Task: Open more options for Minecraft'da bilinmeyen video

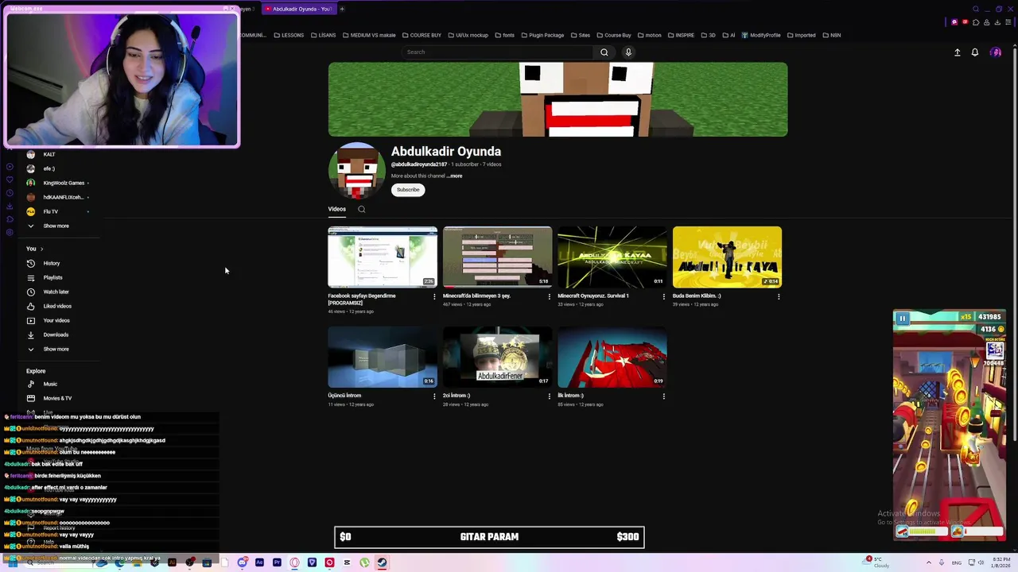Action: (549, 296)
